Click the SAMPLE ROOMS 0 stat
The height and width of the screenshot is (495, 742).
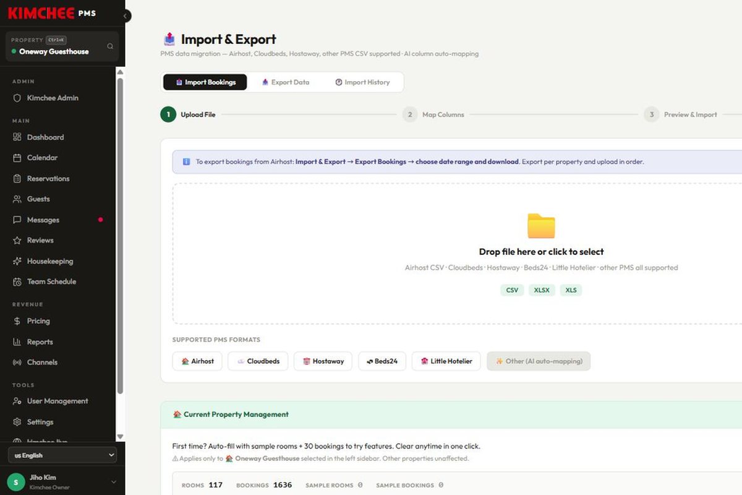pos(334,485)
